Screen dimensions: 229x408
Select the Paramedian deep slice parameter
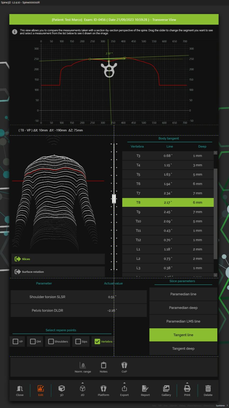[183, 308]
